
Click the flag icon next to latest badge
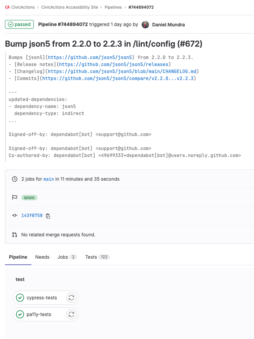point(14,197)
